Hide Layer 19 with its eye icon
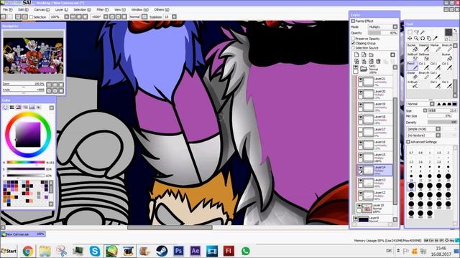460x258 pixels. point(360,104)
